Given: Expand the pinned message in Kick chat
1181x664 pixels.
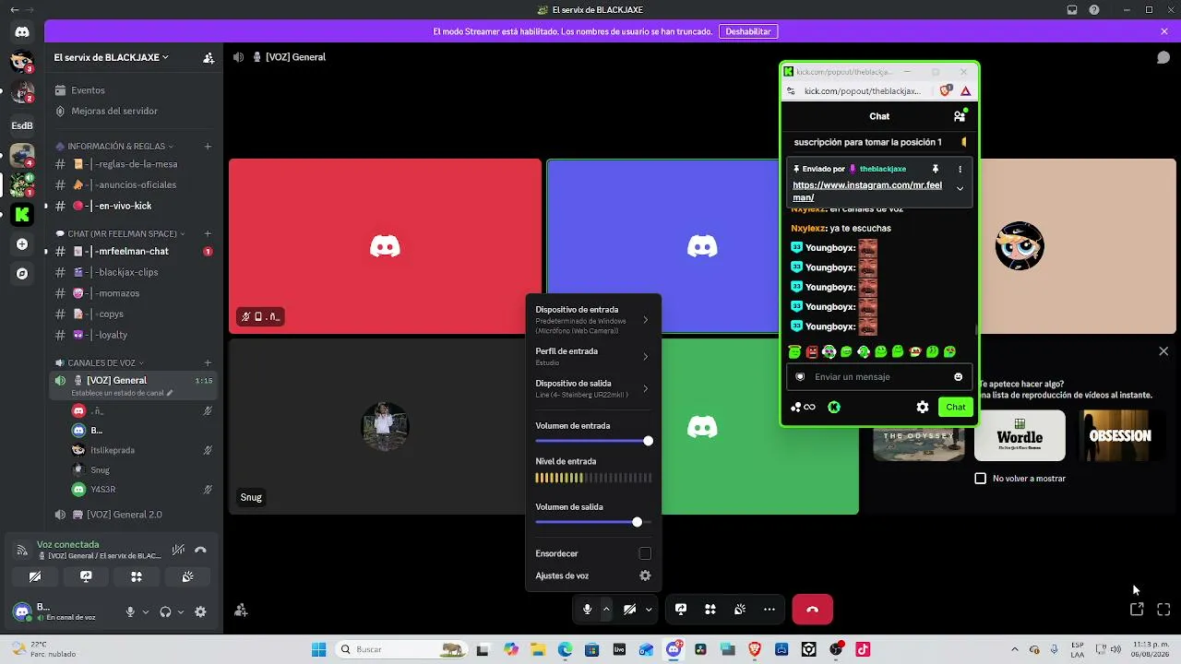Looking at the screenshot, I should coord(960,189).
